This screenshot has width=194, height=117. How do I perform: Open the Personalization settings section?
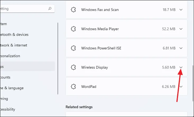(10, 56)
